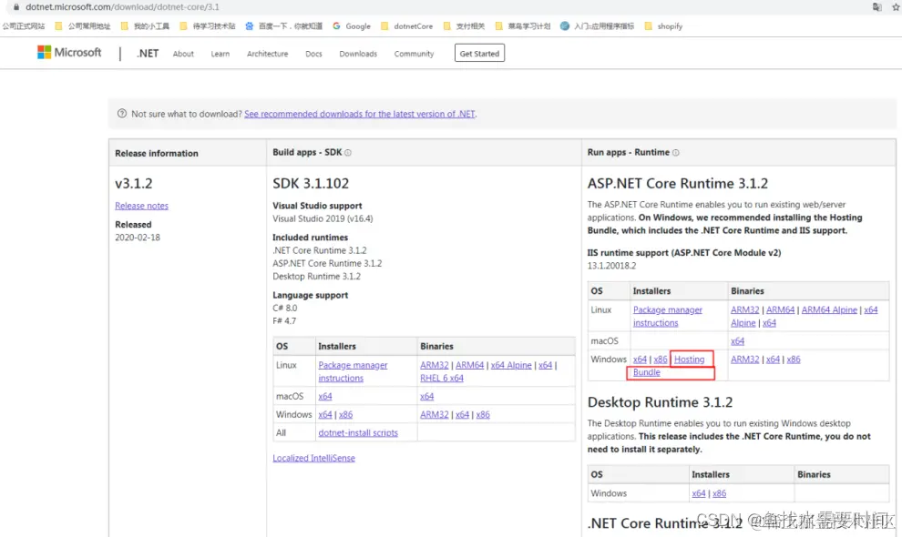The height and width of the screenshot is (537, 902).
Task: Go to the .NET home link
Action: pos(148,54)
